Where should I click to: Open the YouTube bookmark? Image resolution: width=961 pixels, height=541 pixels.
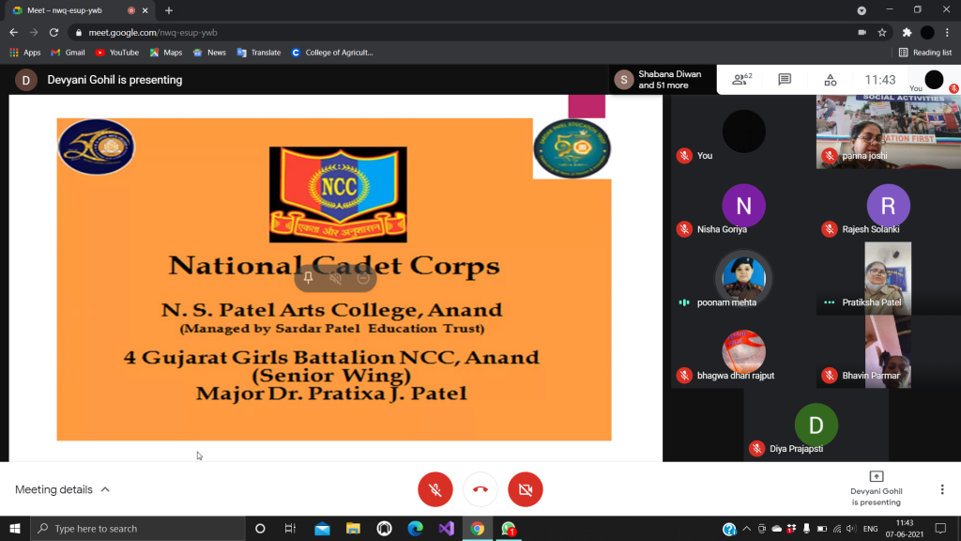click(x=117, y=53)
